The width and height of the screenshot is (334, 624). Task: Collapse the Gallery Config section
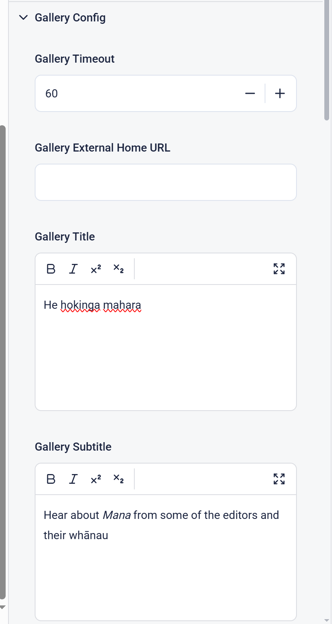(24, 18)
